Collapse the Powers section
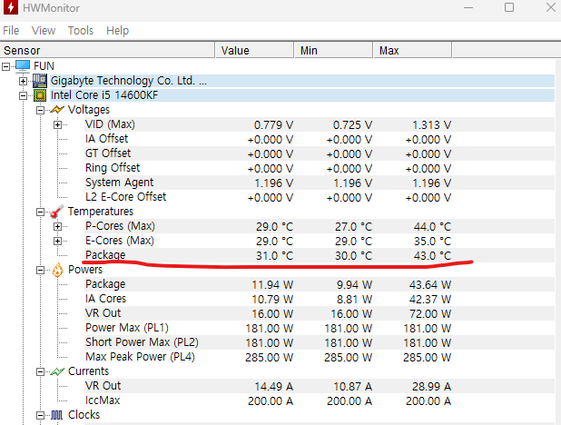 click(41, 271)
